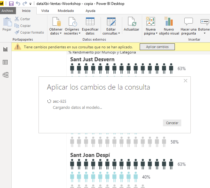Click the pending changes warning icon
The image size is (210, 188).
click(18, 47)
